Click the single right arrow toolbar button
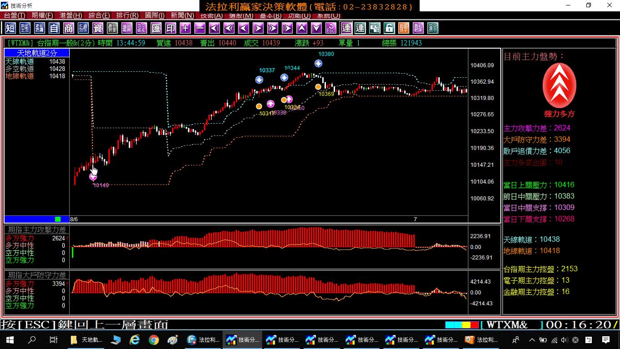Screen dimensions: 620x349 (258, 28)
